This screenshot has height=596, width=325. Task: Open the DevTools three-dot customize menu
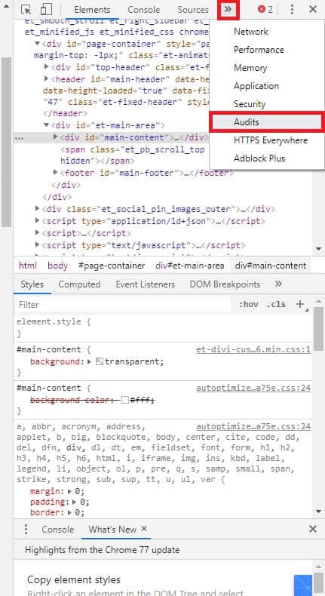(292, 9)
